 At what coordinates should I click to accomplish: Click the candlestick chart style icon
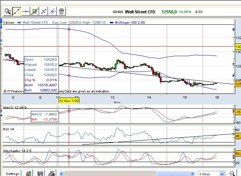tap(29, 174)
